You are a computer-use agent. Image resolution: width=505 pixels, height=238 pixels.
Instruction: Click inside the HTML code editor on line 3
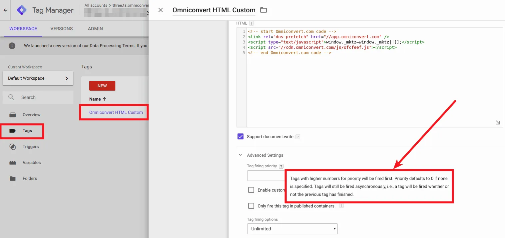[336, 42]
